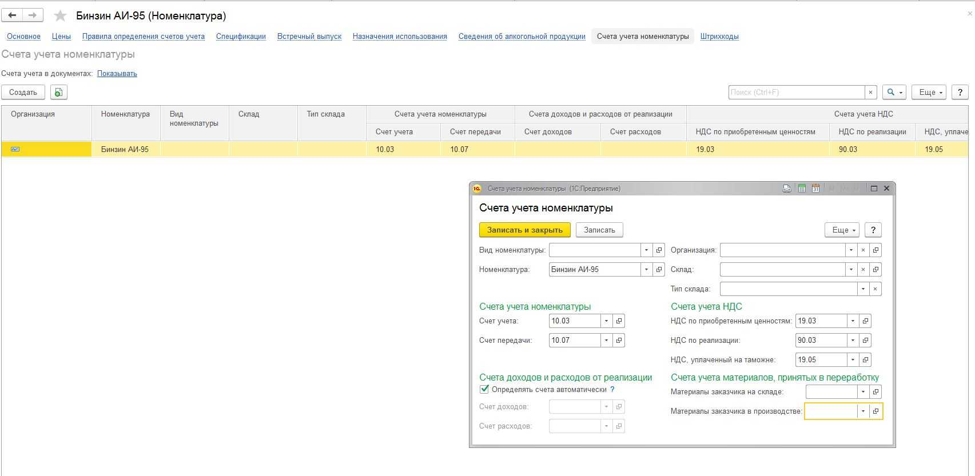Click into the Склад input field
975x476 pixels.
pyautogui.click(x=782, y=269)
